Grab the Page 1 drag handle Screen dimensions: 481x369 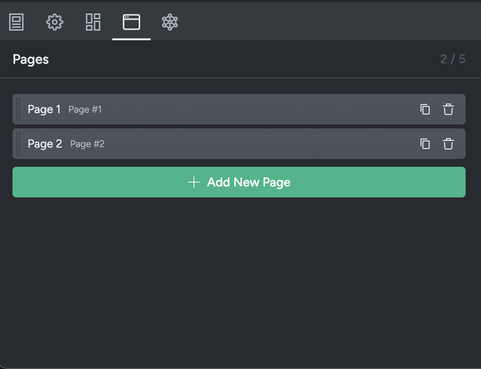[18, 109]
